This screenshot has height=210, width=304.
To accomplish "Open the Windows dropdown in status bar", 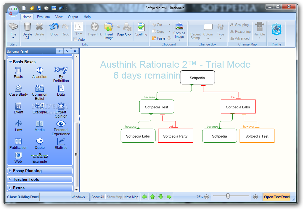I will (80, 197).
